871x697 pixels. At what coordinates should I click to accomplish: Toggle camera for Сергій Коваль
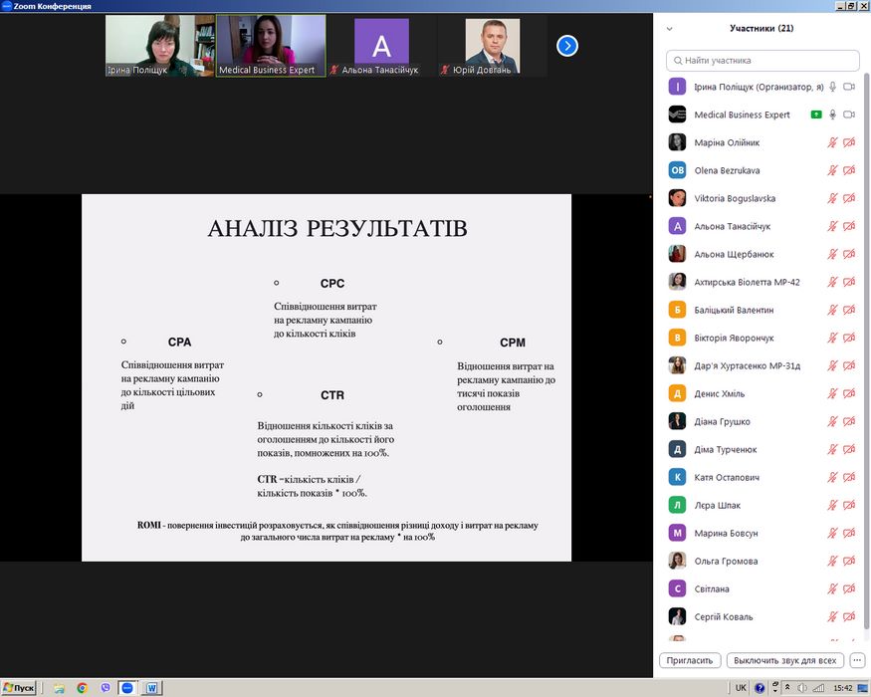(849, 616)
